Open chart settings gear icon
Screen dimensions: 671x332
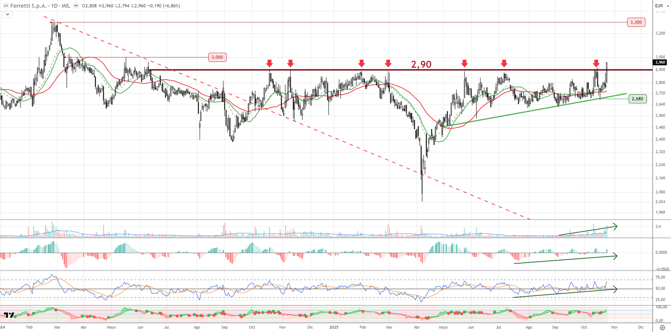coord(662,327)
